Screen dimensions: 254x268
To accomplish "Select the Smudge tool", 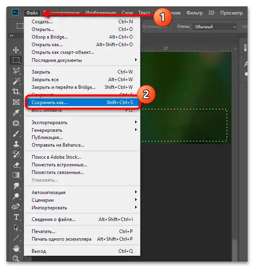I will (x=16, y=186).
